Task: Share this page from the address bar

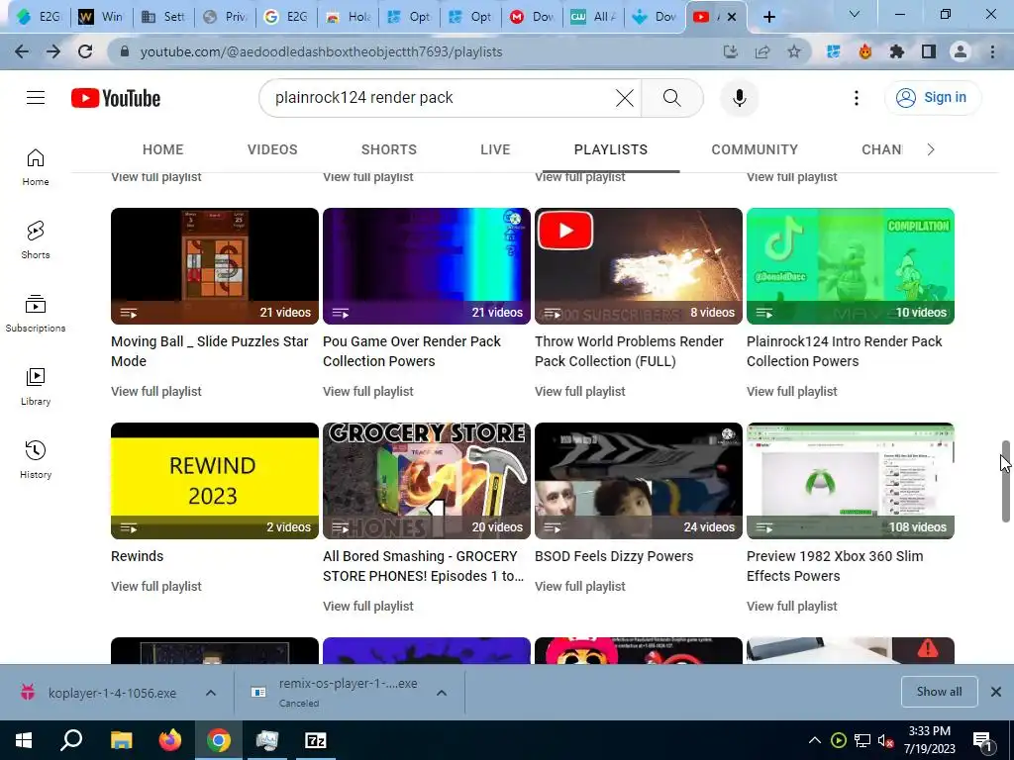Action: 762,51
